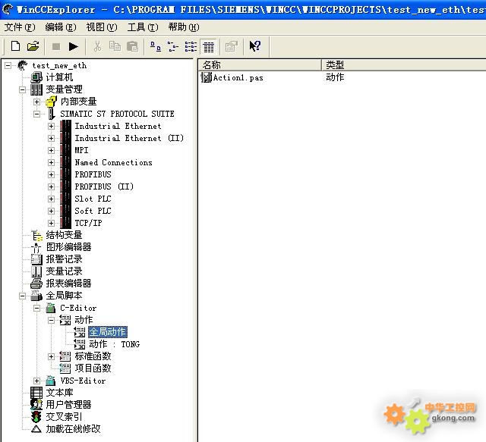Click the Paste toolbar icon

click(132, 46)
